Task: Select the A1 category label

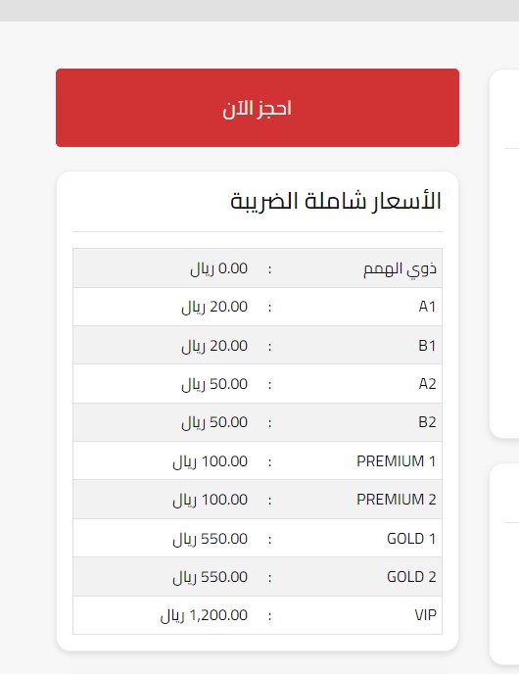Action: click(x=427, y=307)
